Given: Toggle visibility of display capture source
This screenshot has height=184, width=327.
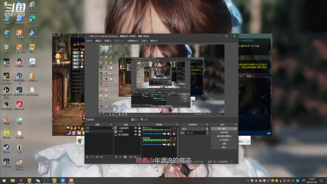Looking at the screenshot, I should 136,135.
